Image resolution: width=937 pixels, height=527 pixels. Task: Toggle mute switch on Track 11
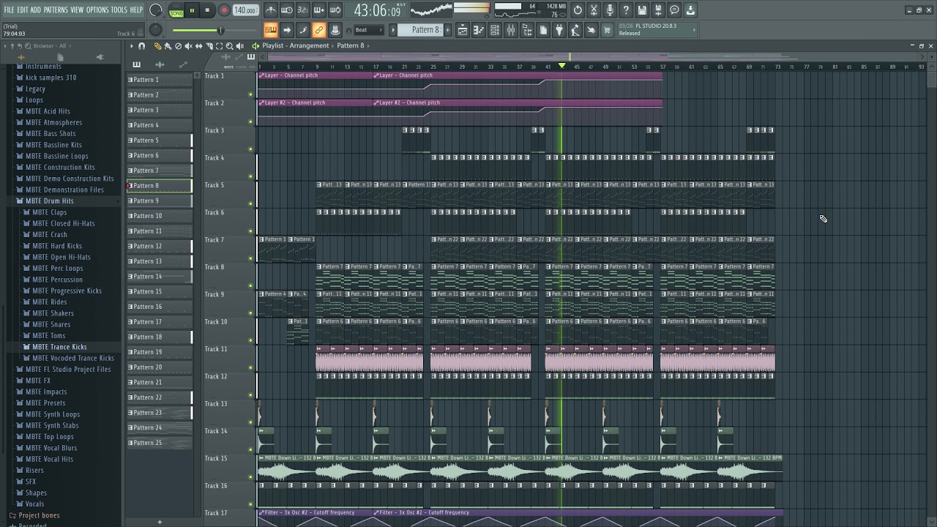click(250, 367)
